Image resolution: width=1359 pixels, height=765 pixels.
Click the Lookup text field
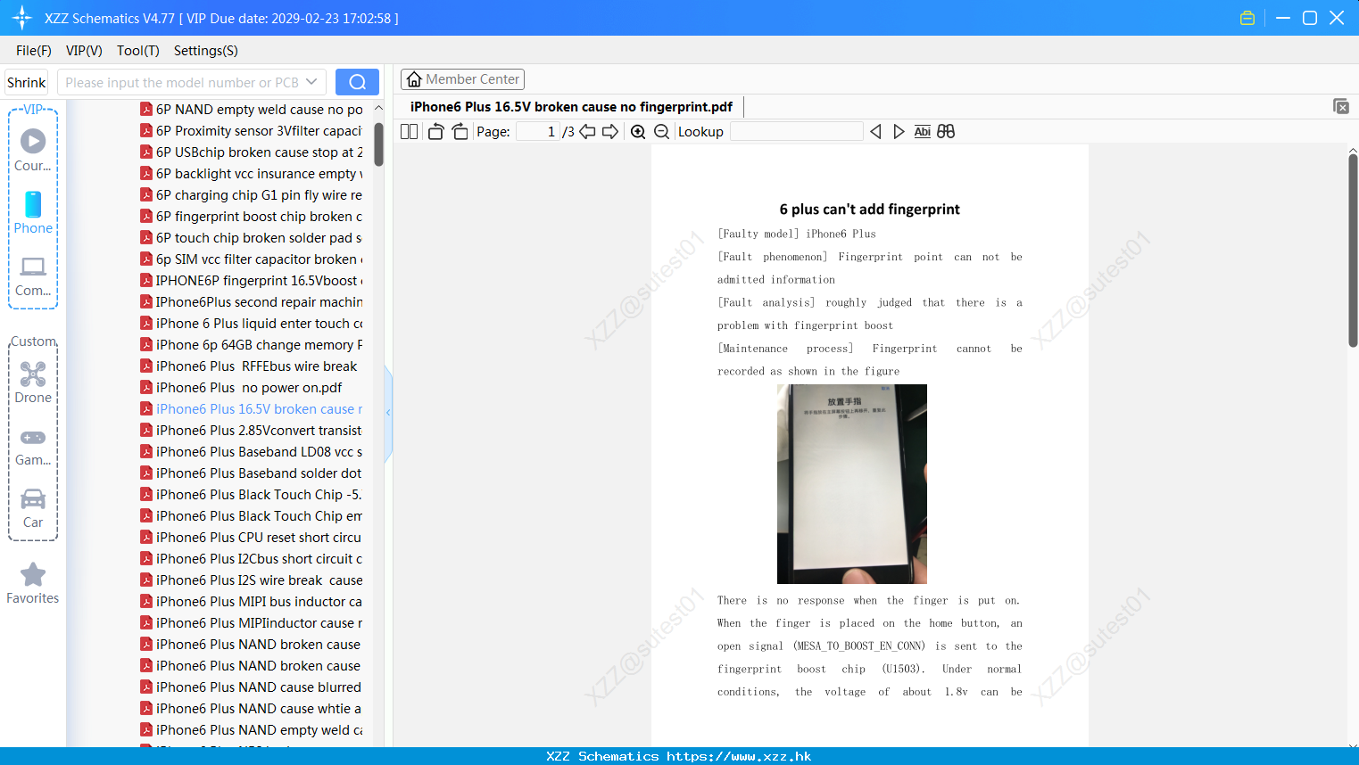pyautogui.click(x=796, y=132)
